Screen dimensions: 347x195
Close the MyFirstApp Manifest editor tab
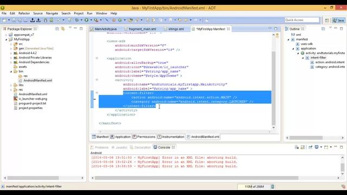tap(228, 29)
